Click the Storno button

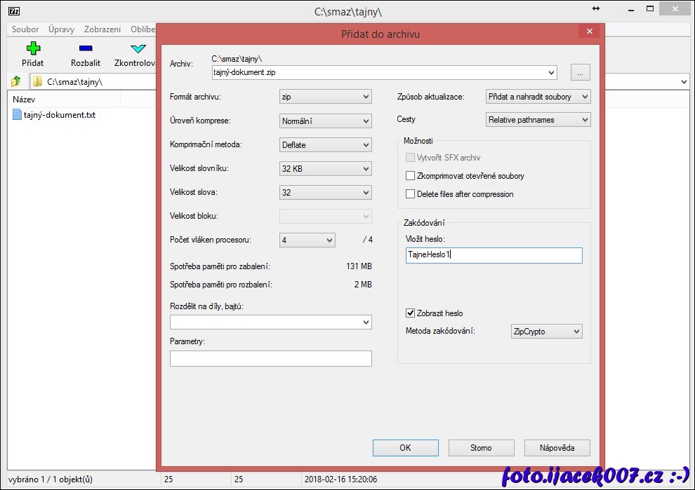click(481, 448)
